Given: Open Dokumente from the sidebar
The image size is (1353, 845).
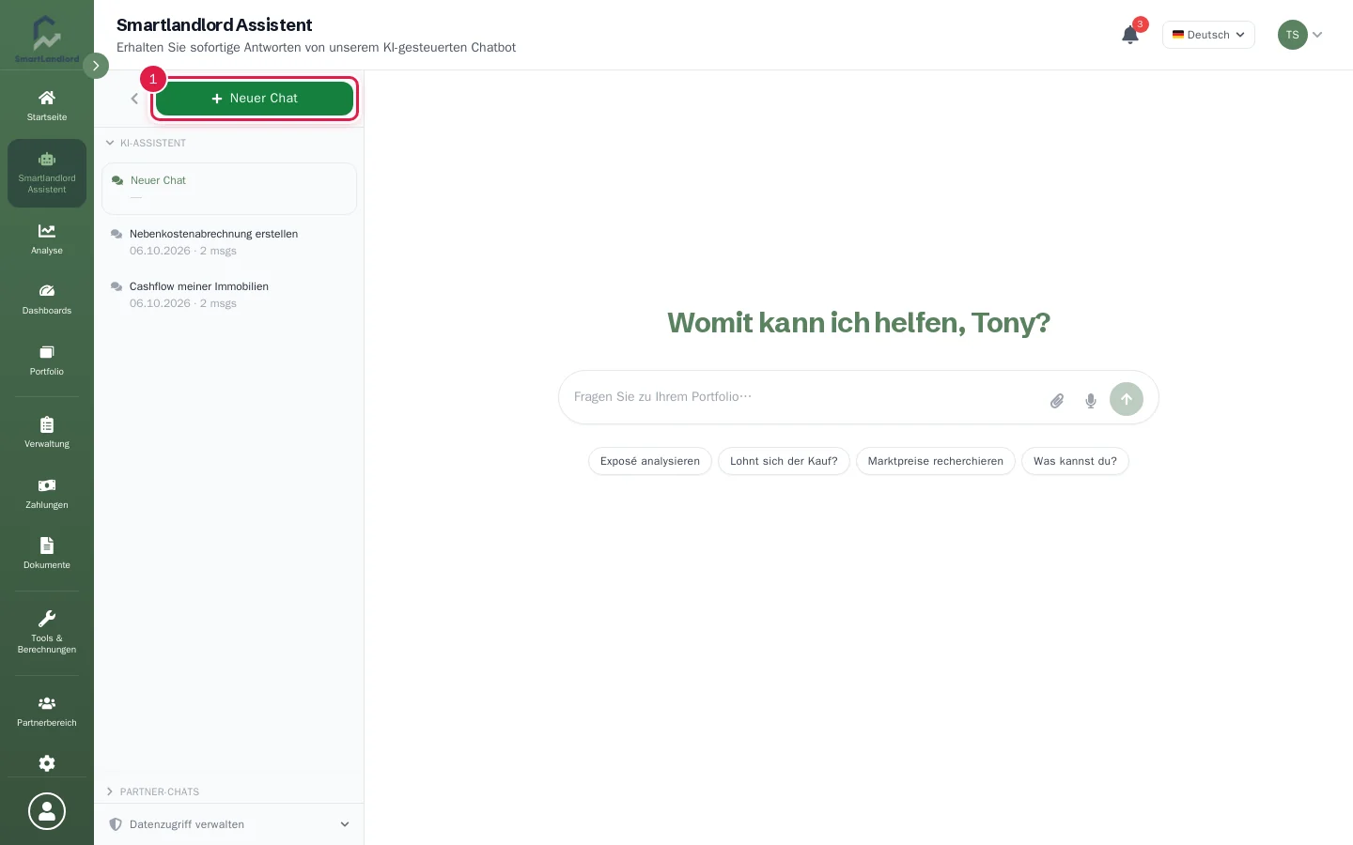Looking at the screenshot, I should click(47, 553).
